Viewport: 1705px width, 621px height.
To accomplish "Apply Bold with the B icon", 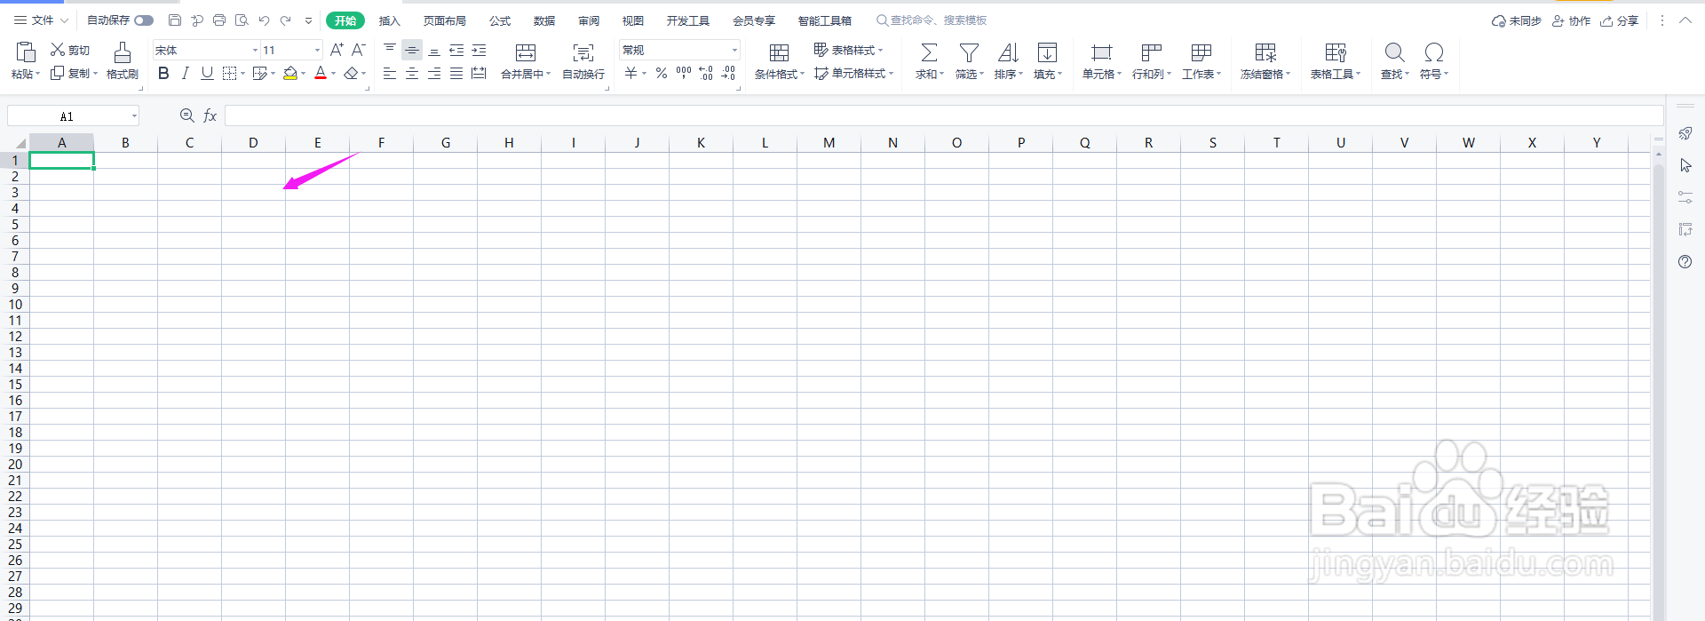I will [163, 74].
